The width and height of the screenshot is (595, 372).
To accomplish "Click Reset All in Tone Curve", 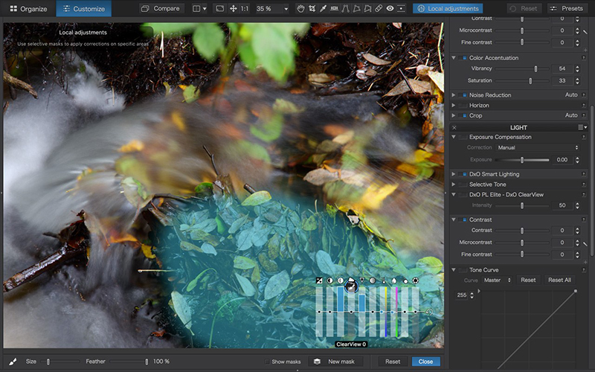I will click(x=559, y=280).
